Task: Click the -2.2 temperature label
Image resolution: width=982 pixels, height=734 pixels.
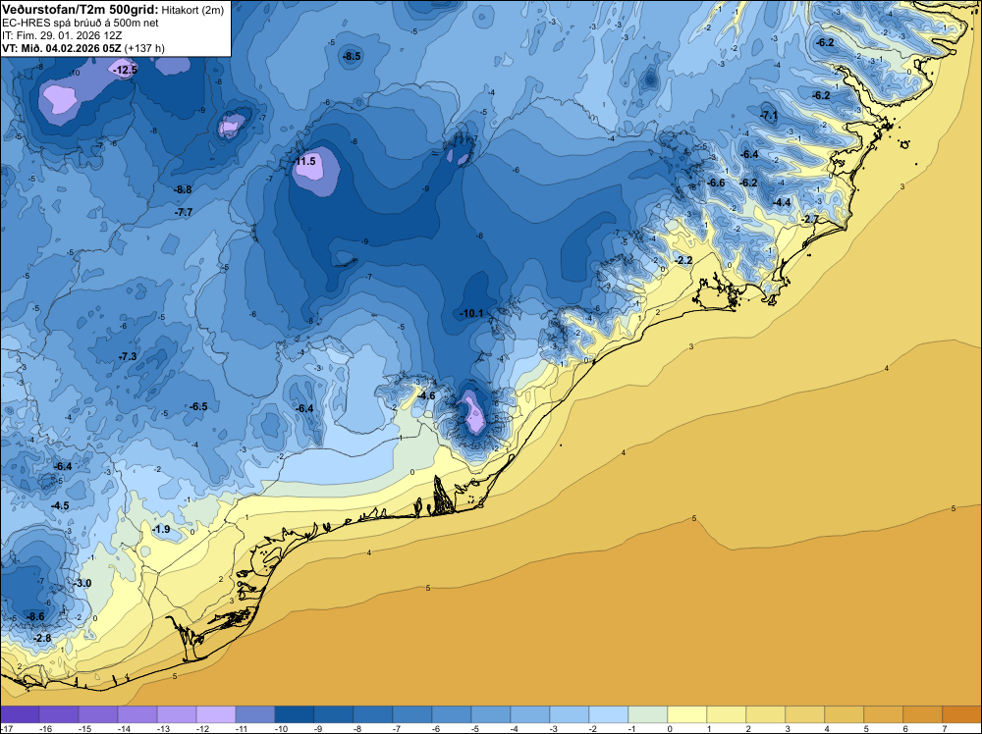Action: pyautogui.click(x=683, y=260)
